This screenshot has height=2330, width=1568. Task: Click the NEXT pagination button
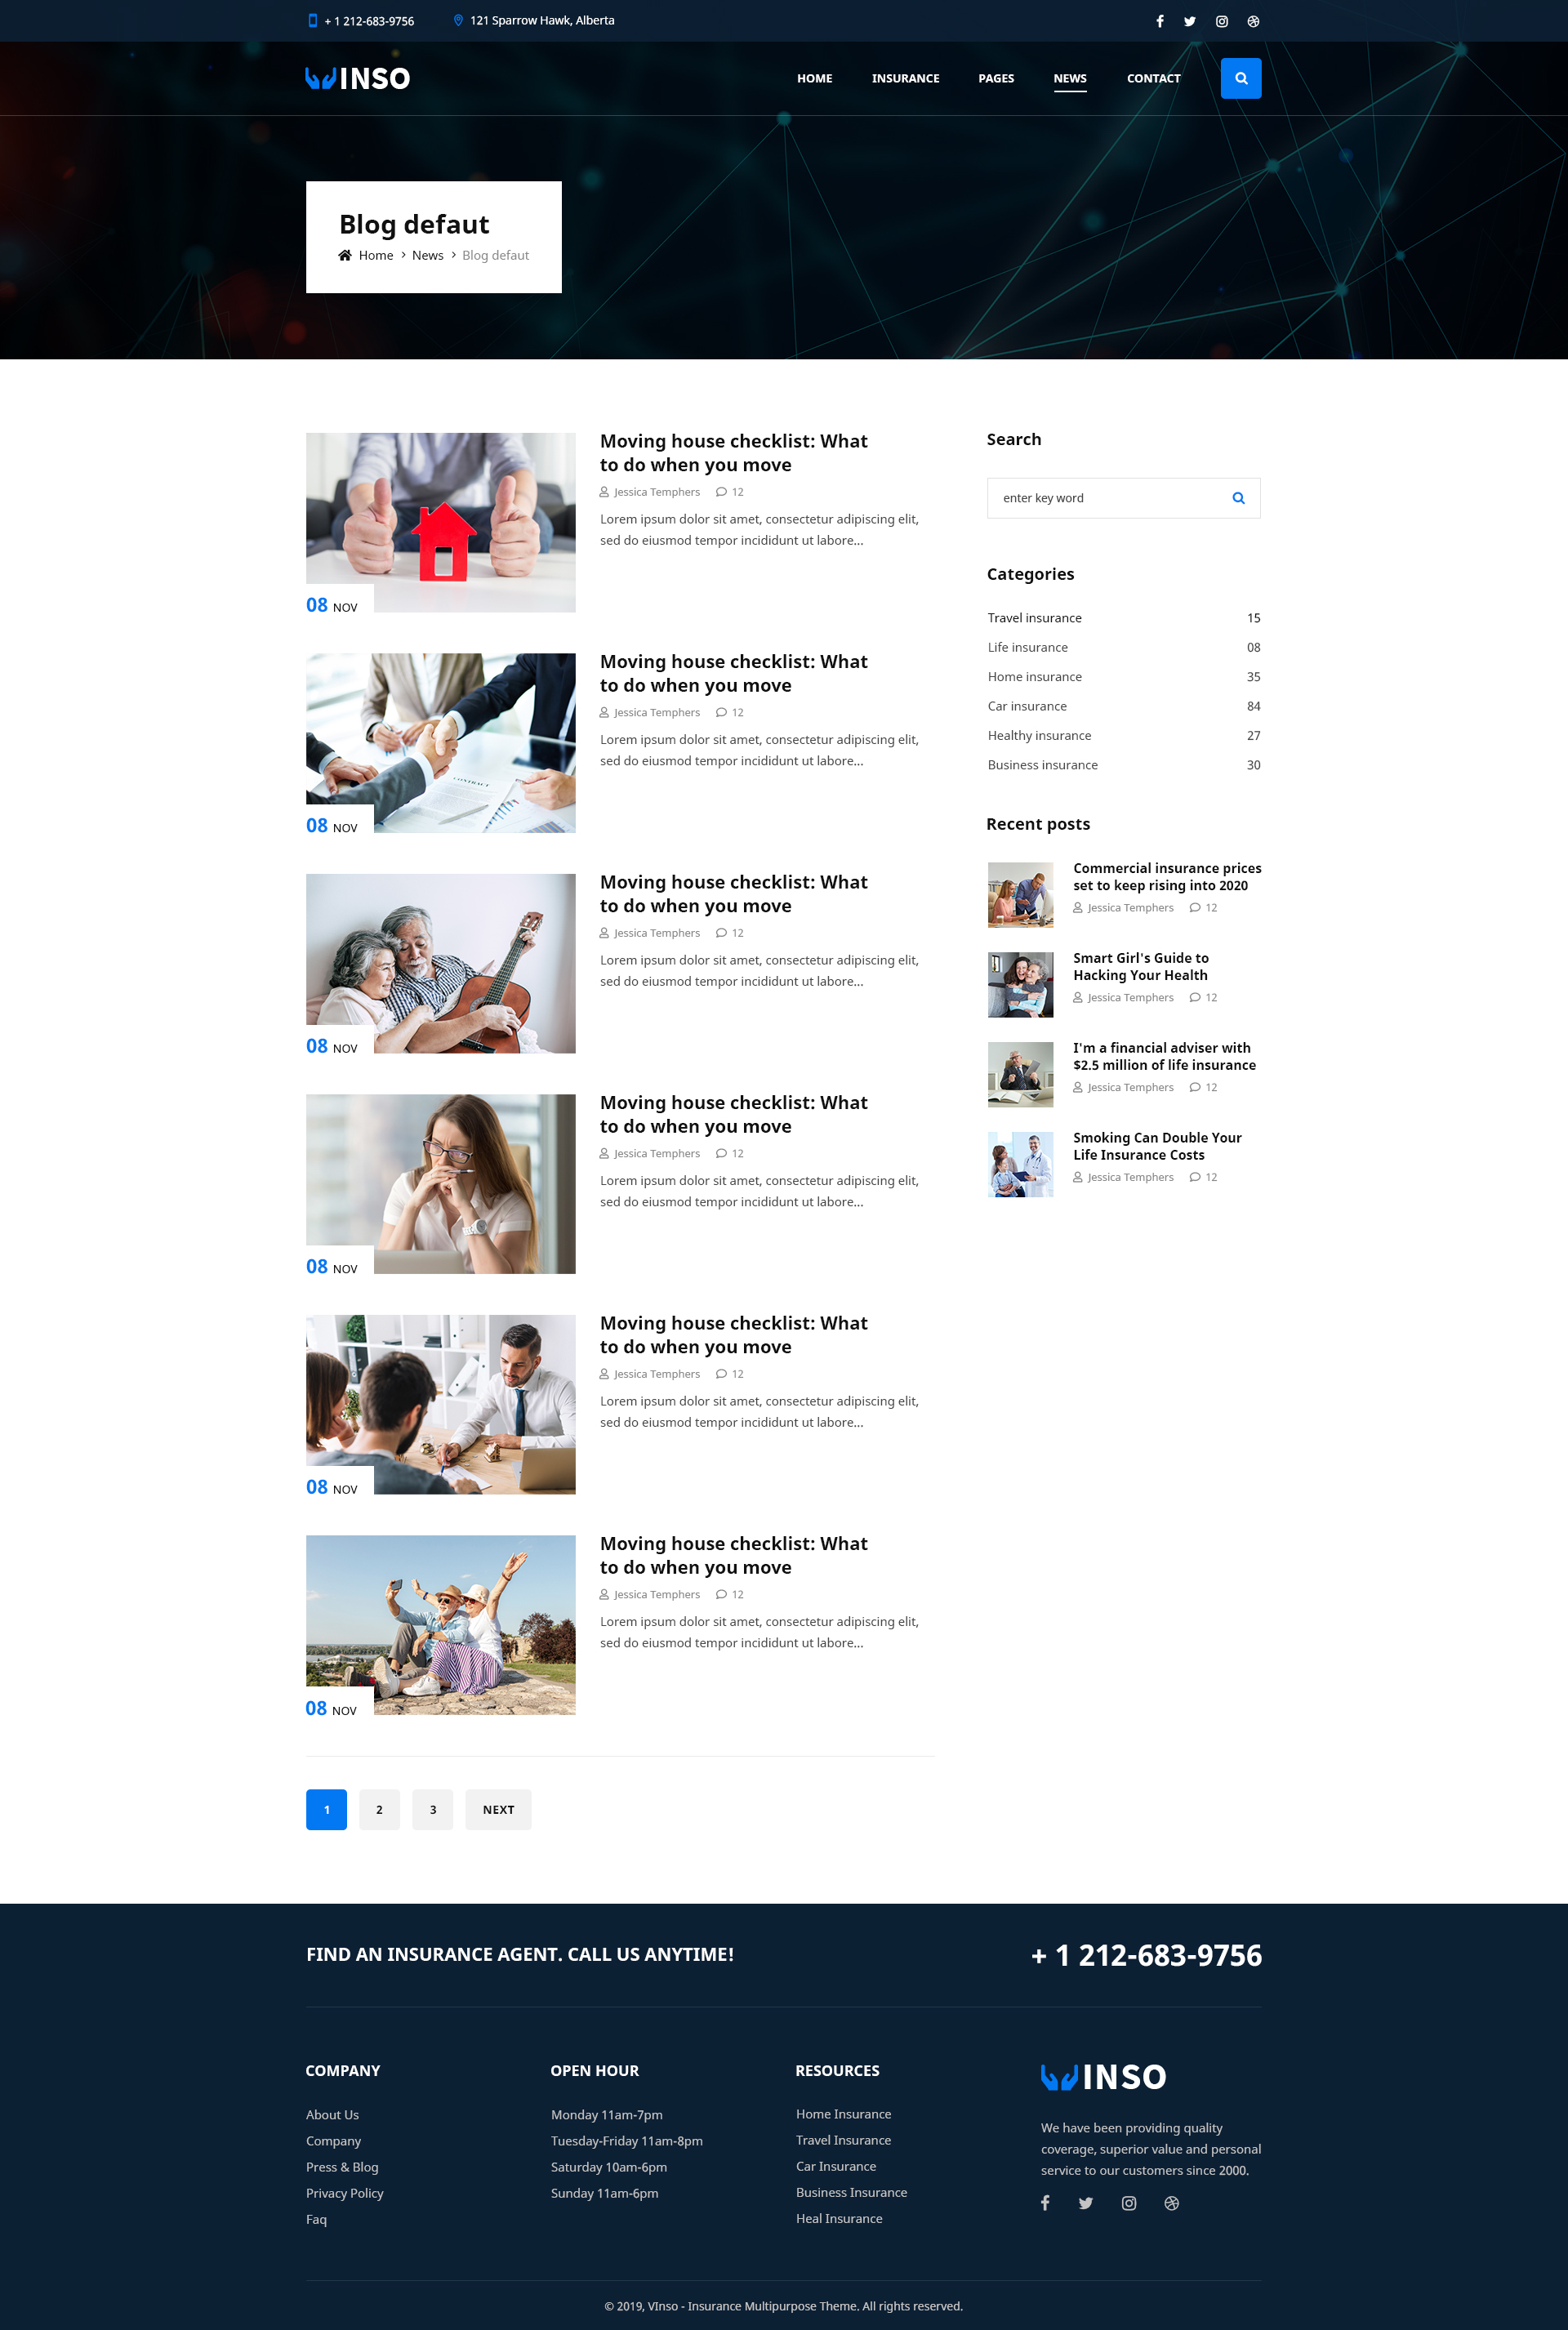(x=498, y=1809)
